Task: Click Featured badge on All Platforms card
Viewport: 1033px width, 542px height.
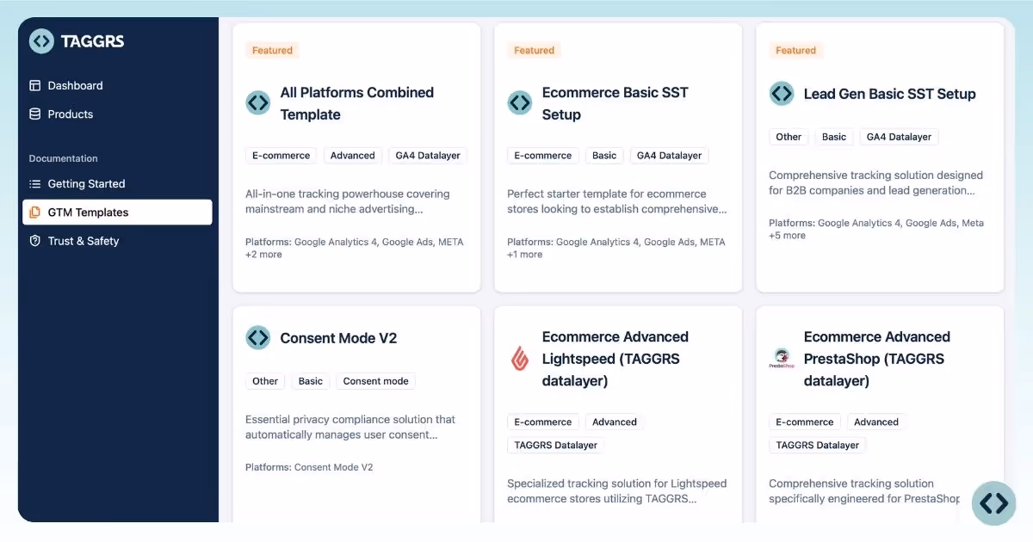Action: tap(272, 50)
